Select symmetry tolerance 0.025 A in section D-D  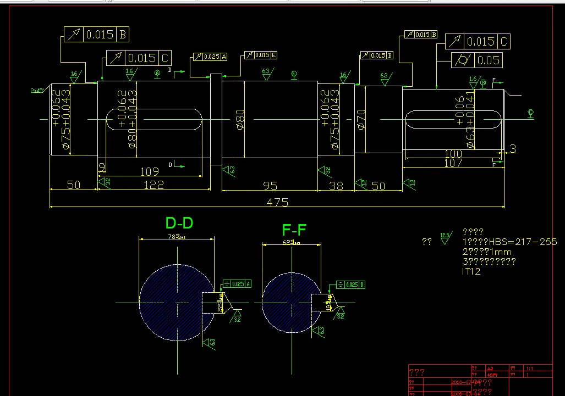[237, 284]
